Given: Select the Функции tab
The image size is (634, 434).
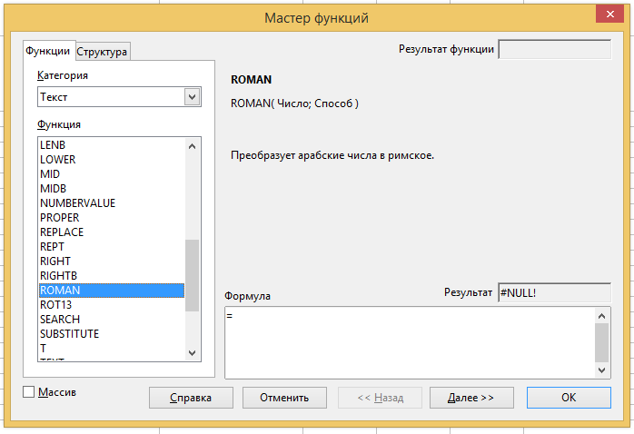Looking at the screenshot, I should pyautogui.click(x=47, y=51).
